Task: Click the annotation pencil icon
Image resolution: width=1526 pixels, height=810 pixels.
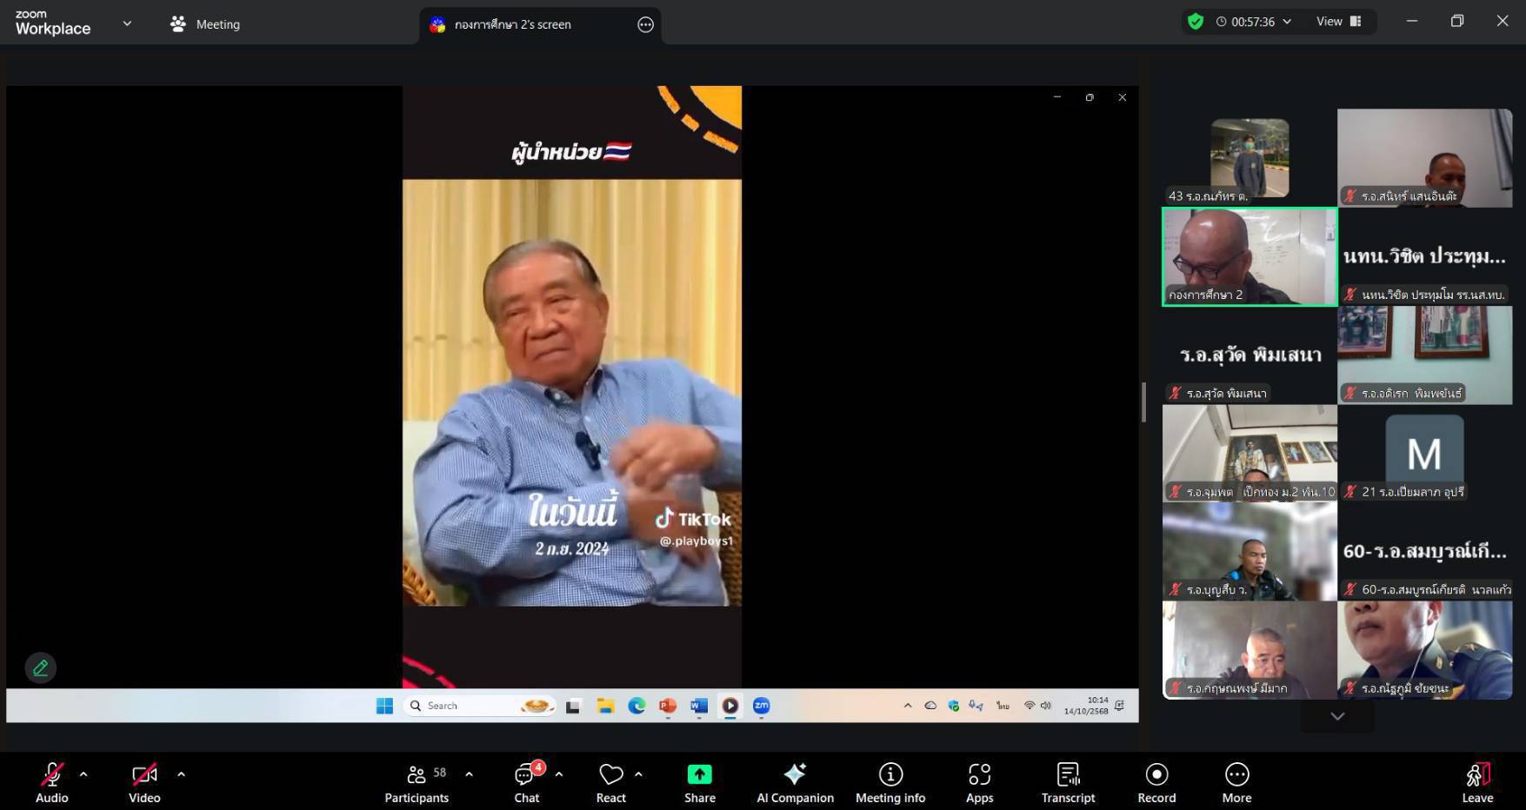Action: point(40,667)
